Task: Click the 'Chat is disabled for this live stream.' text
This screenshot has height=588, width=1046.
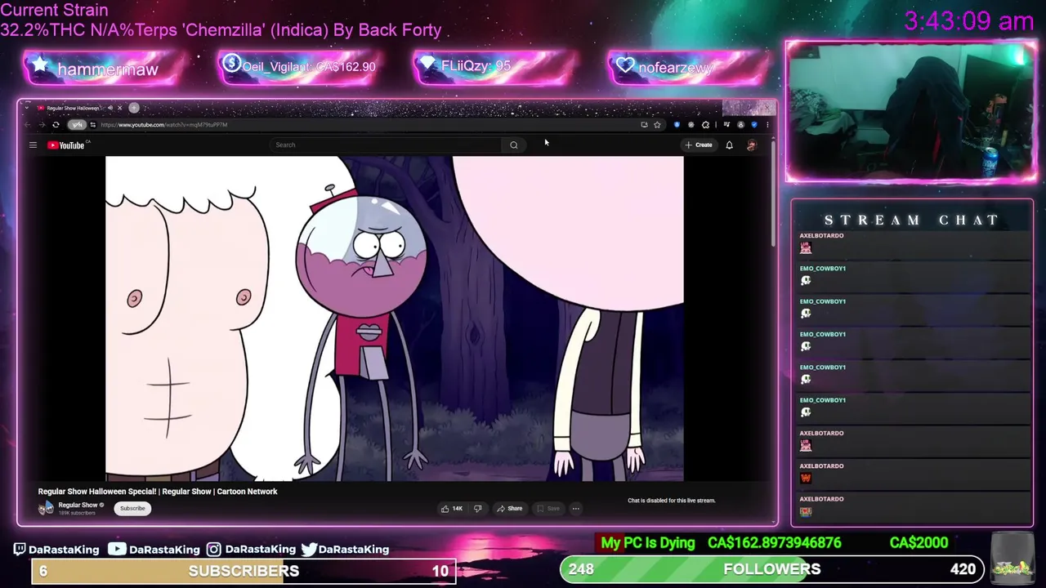Action: pyautogui.click(x=671, y=501)
